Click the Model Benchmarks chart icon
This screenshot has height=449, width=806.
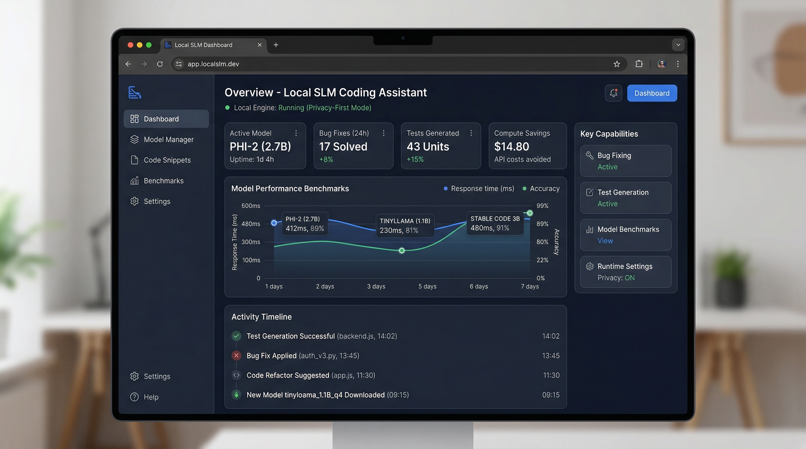point(590,229)
